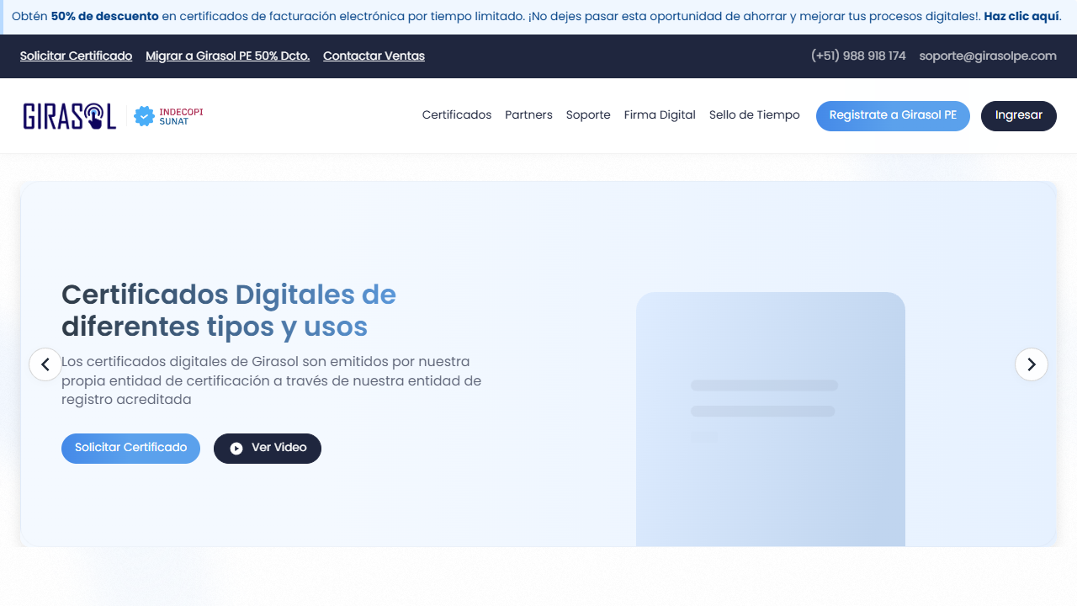The height and width of the screenshot is (606, 1077).
Task: Play the video via Ver Video button
Action: tap(267, 448)
